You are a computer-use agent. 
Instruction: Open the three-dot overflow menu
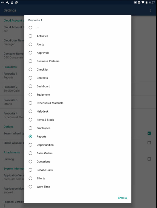(150, 10)
